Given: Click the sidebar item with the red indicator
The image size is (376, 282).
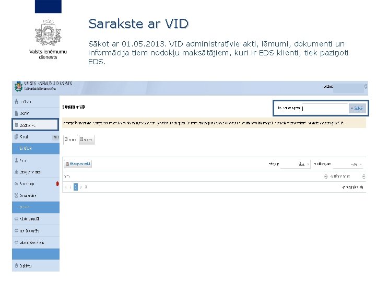Looking at the screenshot, I should click(x=36, y=184).
